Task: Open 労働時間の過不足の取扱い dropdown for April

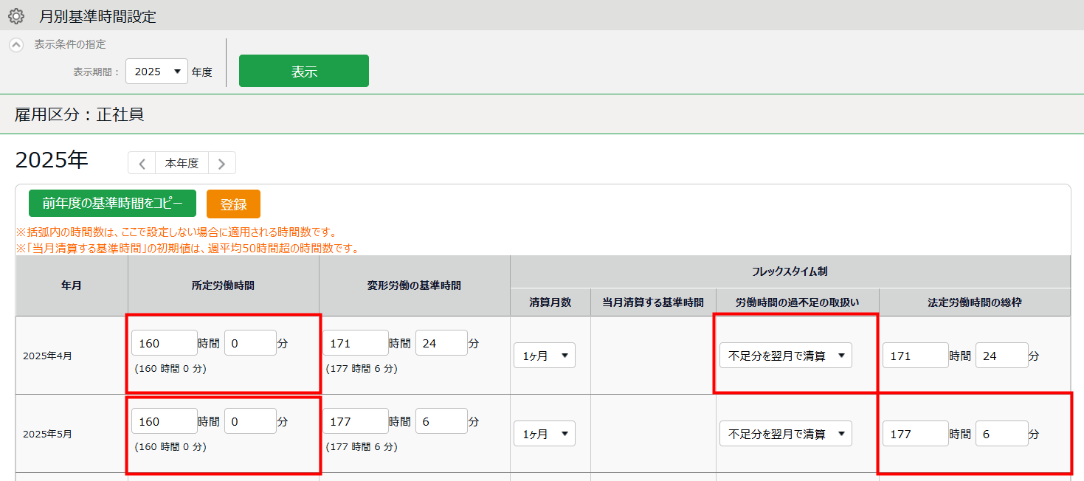Action: click(x=785, y=356)
